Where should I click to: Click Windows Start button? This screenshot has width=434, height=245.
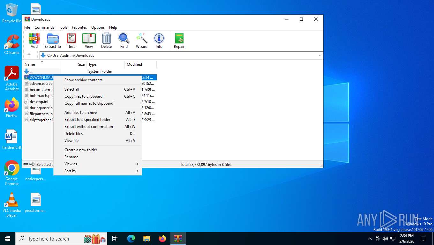(x=8, y=239)
